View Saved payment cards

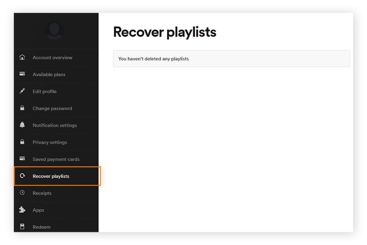(x=56, y=159)
